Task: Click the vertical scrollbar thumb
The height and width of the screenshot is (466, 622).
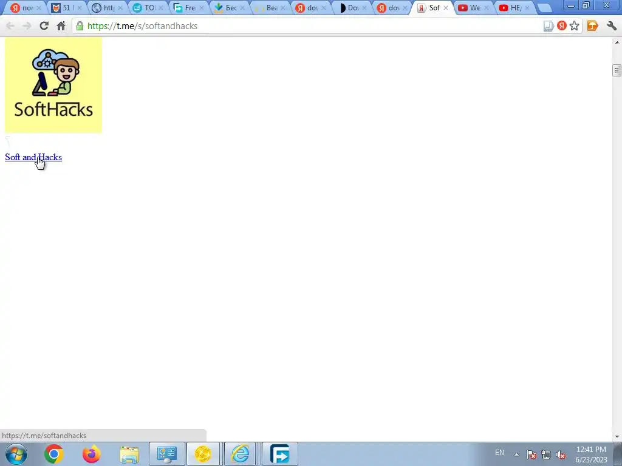Action: 617,70
